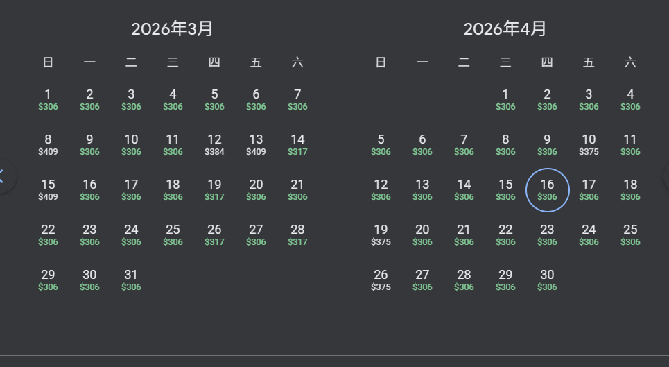The height and width of the screenshot is (367, 669).
Task: Pick March 26 with $317 fare
Action: (214, 234)
